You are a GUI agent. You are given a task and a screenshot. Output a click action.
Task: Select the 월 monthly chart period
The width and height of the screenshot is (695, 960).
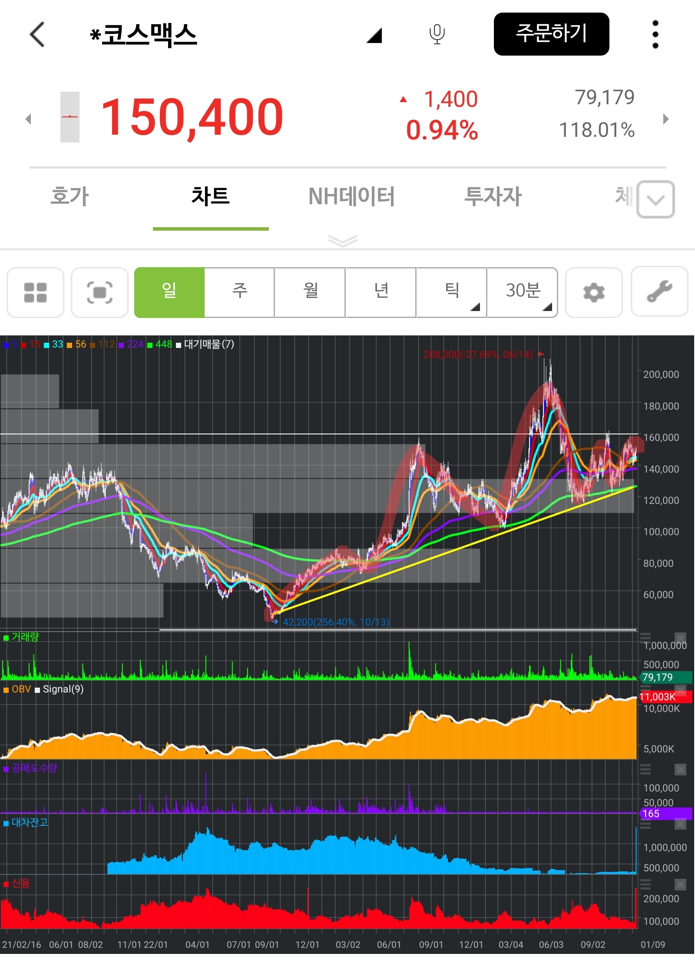click(310, 292)
